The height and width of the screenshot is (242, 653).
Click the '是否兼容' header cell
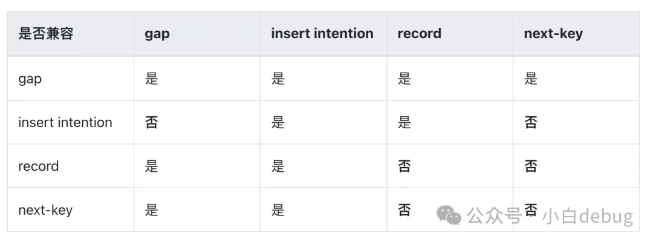pyautogui.click(x=46, y=34)
